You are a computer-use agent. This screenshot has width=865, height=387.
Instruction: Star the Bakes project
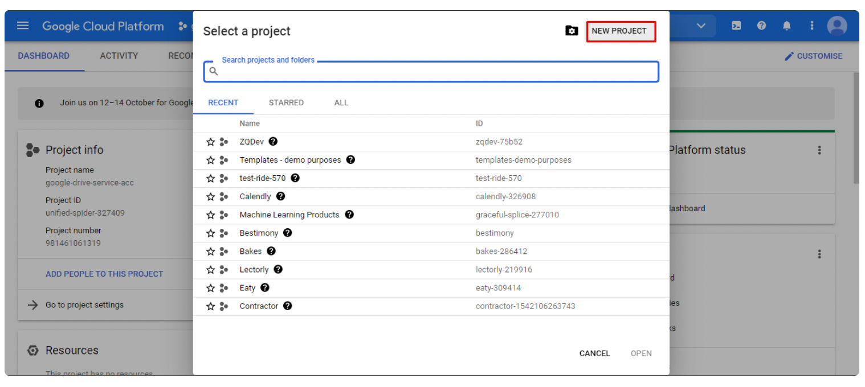point(210,251)
